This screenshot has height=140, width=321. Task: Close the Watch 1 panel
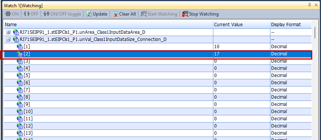tap(316, 5)
